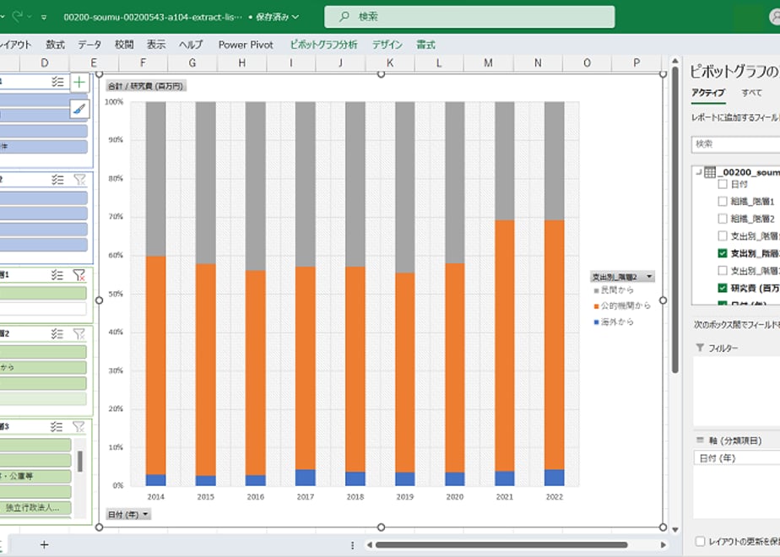The width and height of the screenshot is (780, 557).
Task: Tick the 組織_階層2 field checkbox
Action: click(x=723, y=219)
